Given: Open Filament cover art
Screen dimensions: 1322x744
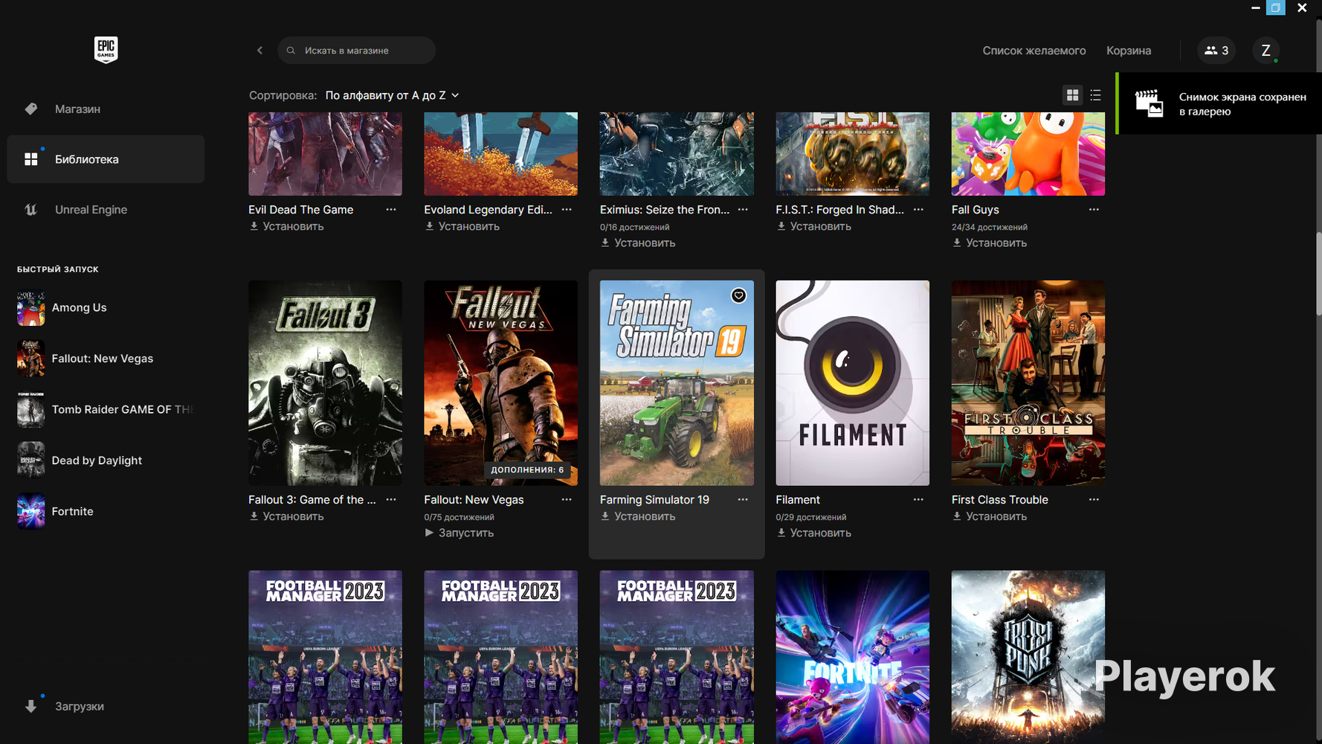Looking at the screenshot, I should (852, 383).
